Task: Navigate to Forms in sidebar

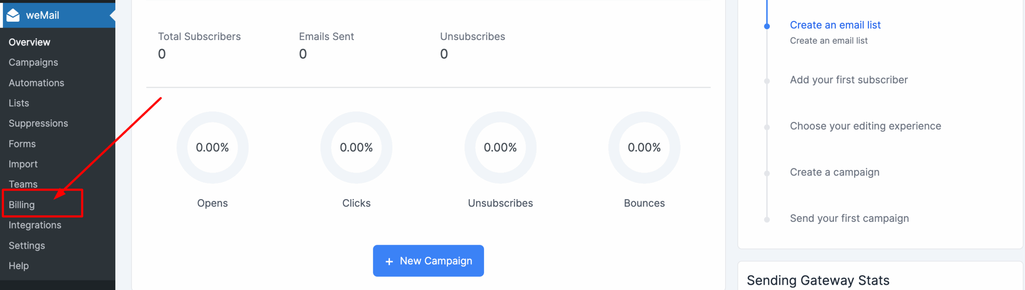Action: coord(22,144)
